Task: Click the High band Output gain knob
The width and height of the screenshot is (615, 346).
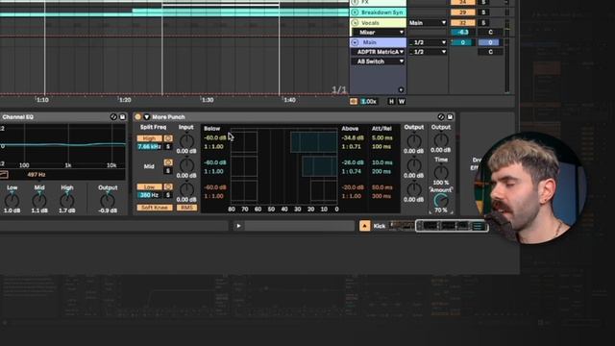Action: pos(414,140)
